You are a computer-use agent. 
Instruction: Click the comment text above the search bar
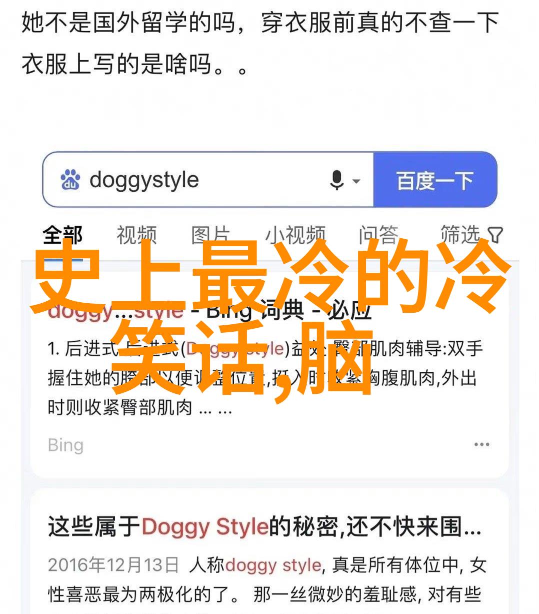[x=260, y=44]
